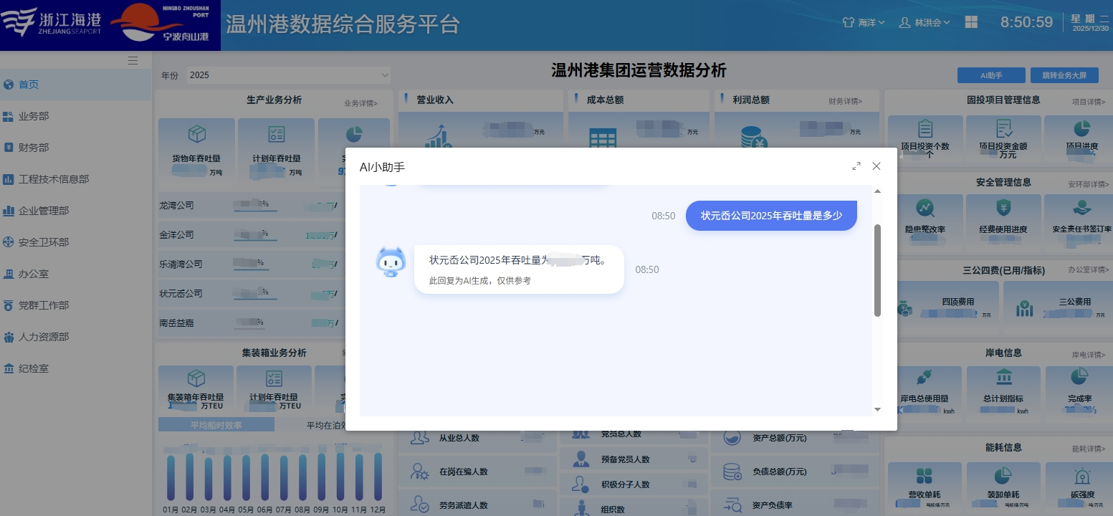The width and height of the screenshot is (1113, 516).
Task: Click the grid apps icon in top bar
Action: point(971,22)
